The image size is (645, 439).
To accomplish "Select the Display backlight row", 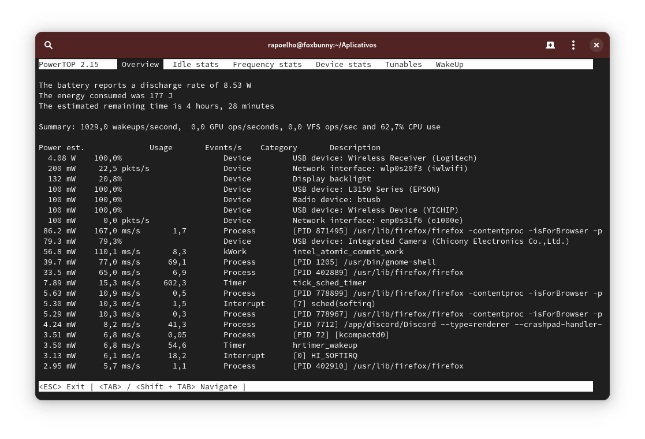I will [209, 178].
